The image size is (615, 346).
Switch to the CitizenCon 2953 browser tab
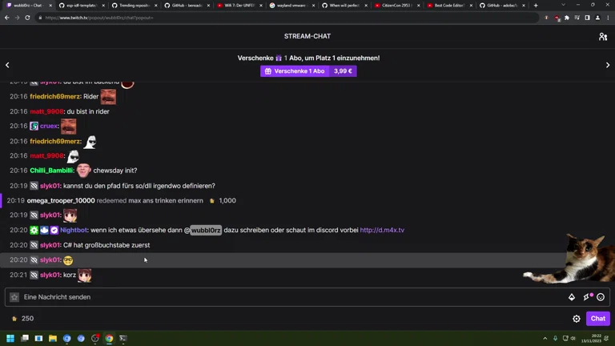396,6
